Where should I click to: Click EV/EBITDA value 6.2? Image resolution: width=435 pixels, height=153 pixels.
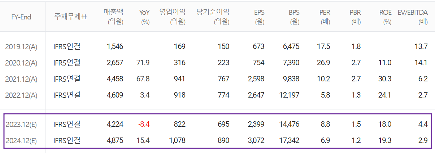(x=423, y=79)
